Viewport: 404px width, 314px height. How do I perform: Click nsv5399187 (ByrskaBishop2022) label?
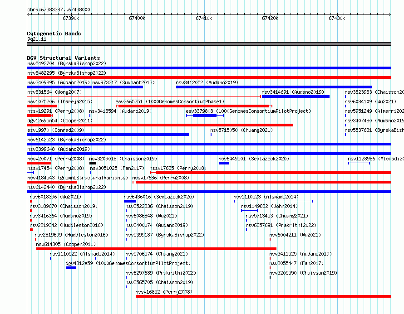165,235
